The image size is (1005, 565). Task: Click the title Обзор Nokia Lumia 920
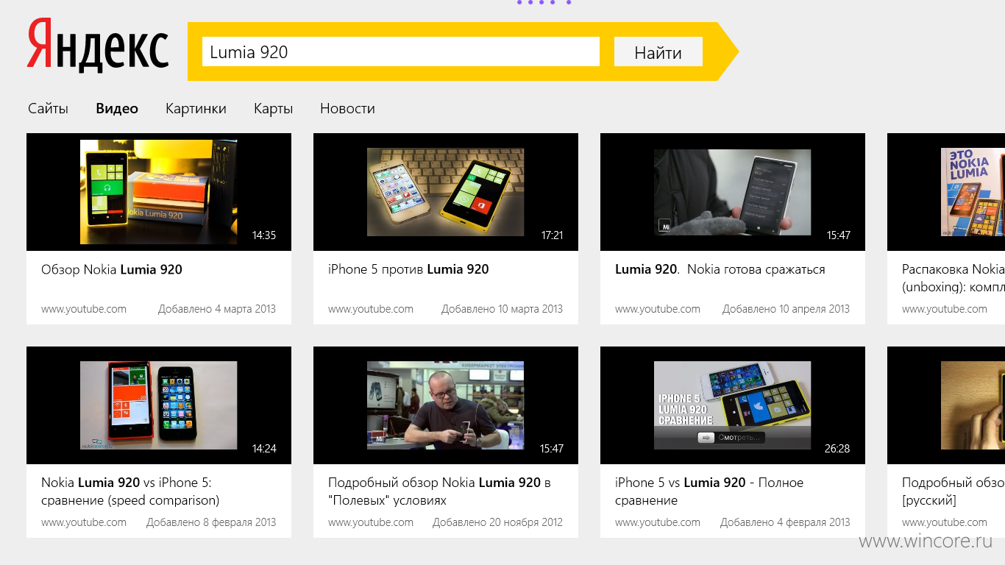click(112, 269)
